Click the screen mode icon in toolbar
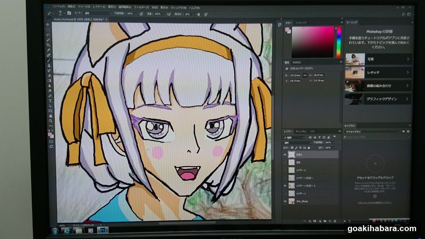The image size is (425, 239). pyautogui.click(x=51, y=147)
